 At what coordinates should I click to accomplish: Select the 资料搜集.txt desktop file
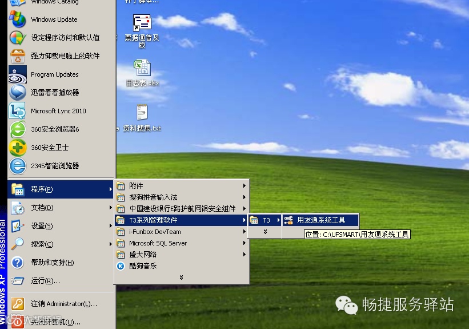click(x=142, y=118)
